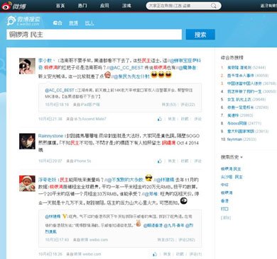Click the magnifier icon in the top search box
Screen dimensions: 277x259
point(214,6)
